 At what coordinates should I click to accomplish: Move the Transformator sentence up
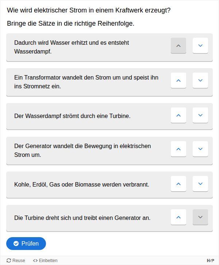click(x=178, y=80)
